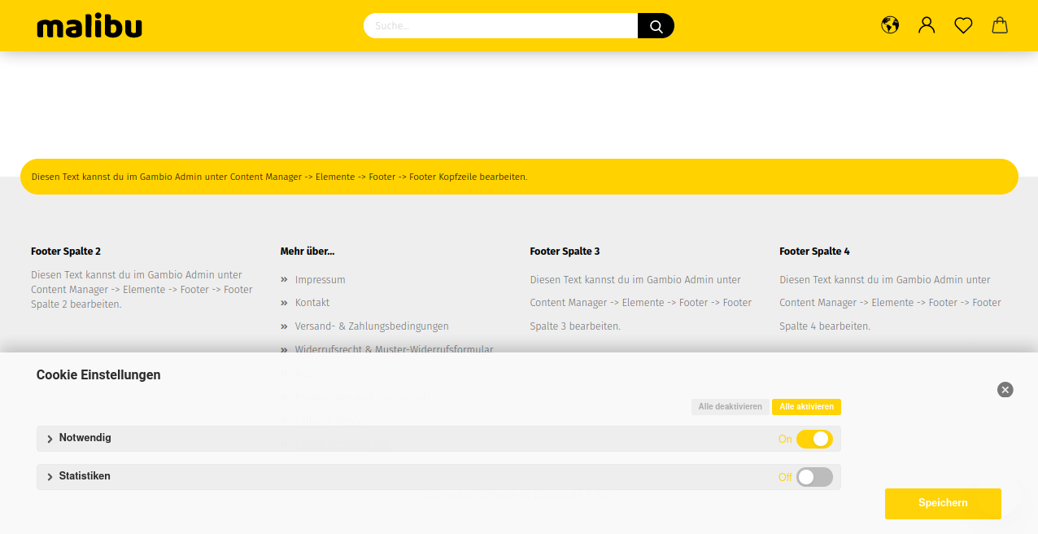Screen dimensions: 1038x534
Task: Open Versand- & Zahlungsbedingungen link
Action: (x=372, y=326)
